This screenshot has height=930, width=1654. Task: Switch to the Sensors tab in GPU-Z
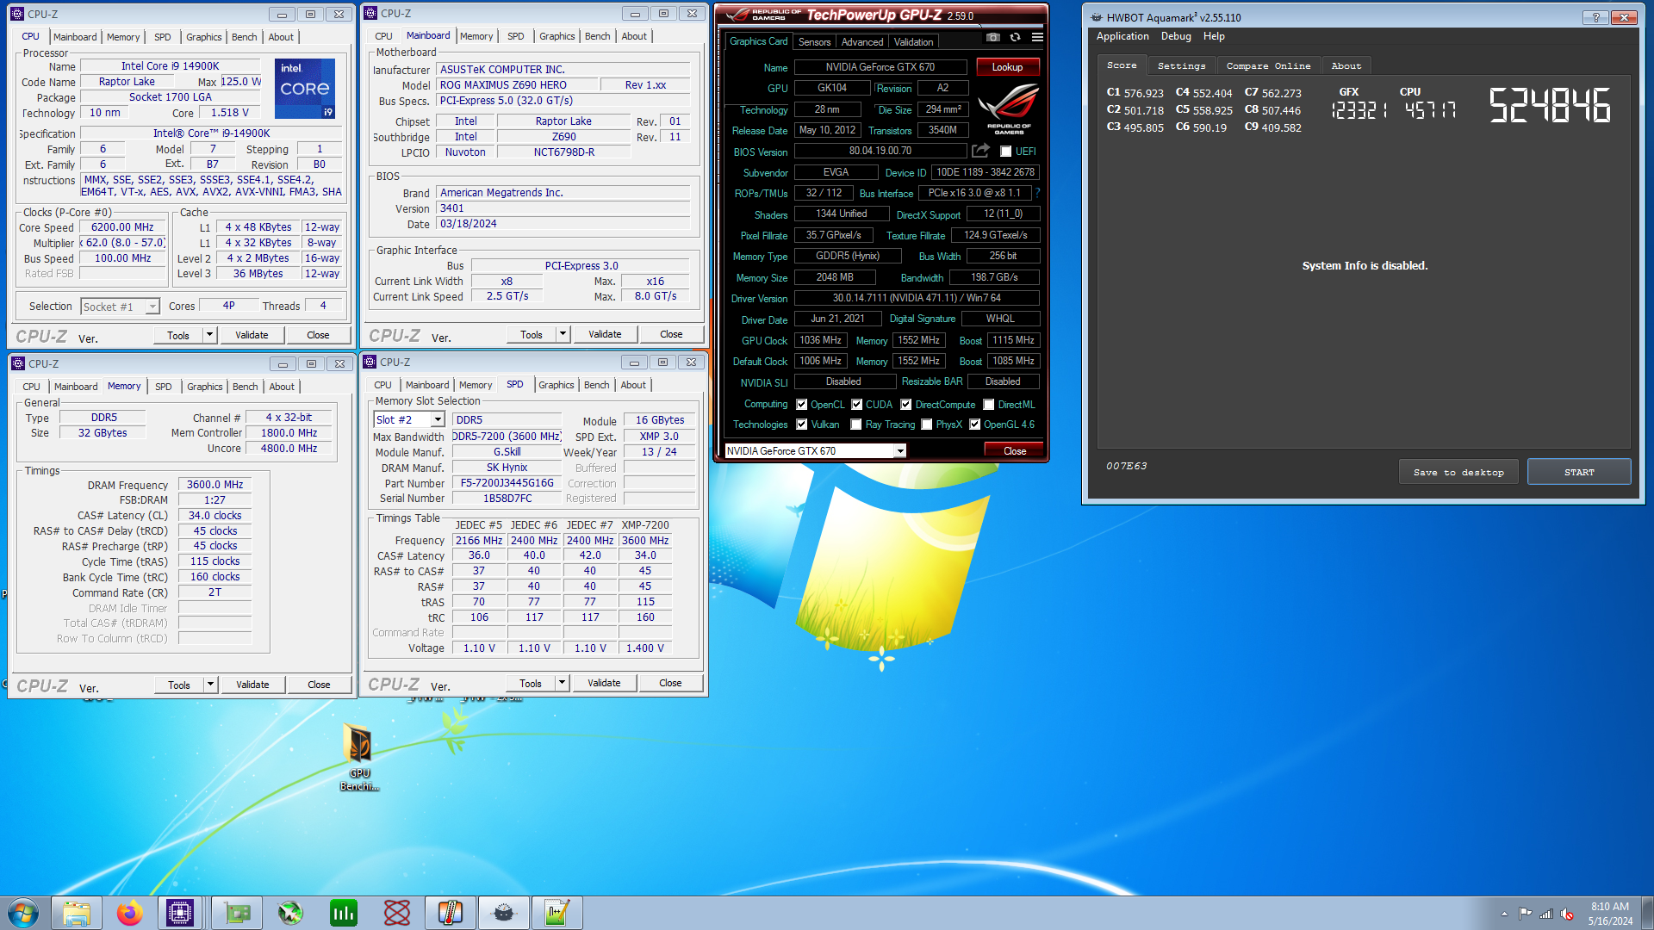click(814, 42)
